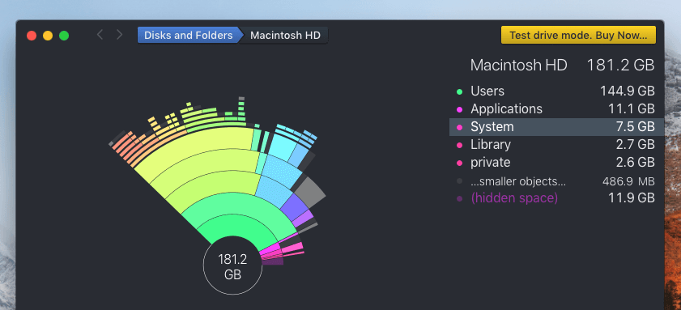Go back with the left chevron arrow
Image resolution: width=681 pixels, height=310 pixels.
click(100, 35)
